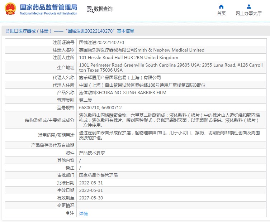This screenshot has height=222, width=270.
Task: Click the 备注 row label
Action: click(x=70, y=168)
